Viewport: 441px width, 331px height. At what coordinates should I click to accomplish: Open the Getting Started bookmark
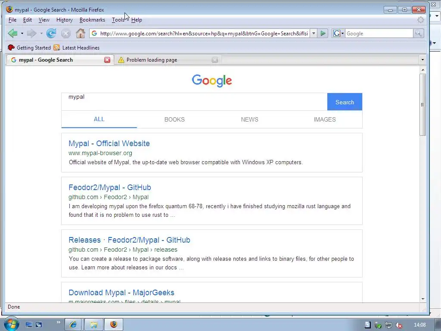coord(29,47)
